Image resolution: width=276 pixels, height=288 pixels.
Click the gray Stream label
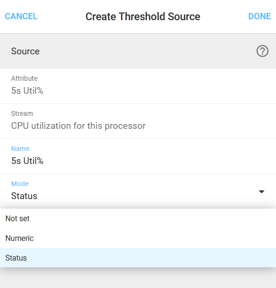(x=22, y=113)
